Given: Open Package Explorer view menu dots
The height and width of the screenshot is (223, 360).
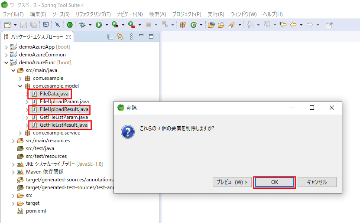Looking at the screenshot, I should pyautogui.click(x=131, y=36).
